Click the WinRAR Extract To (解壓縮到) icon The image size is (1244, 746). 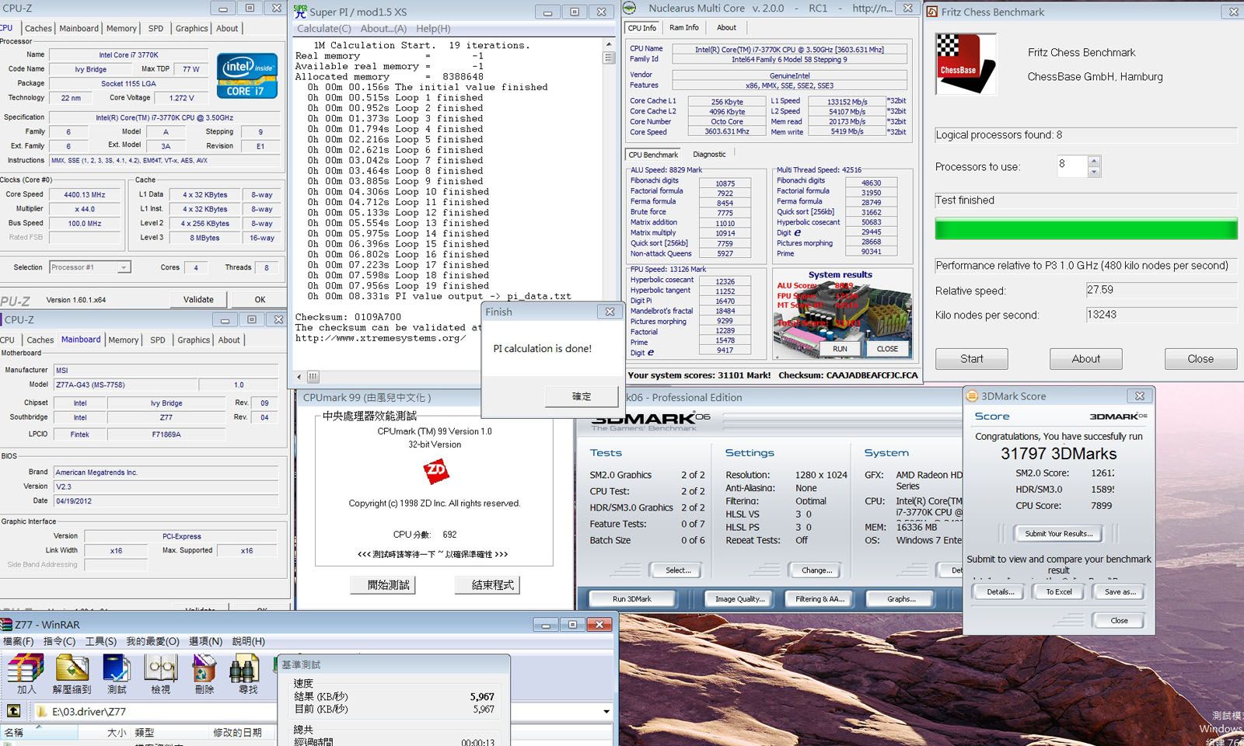72,673
